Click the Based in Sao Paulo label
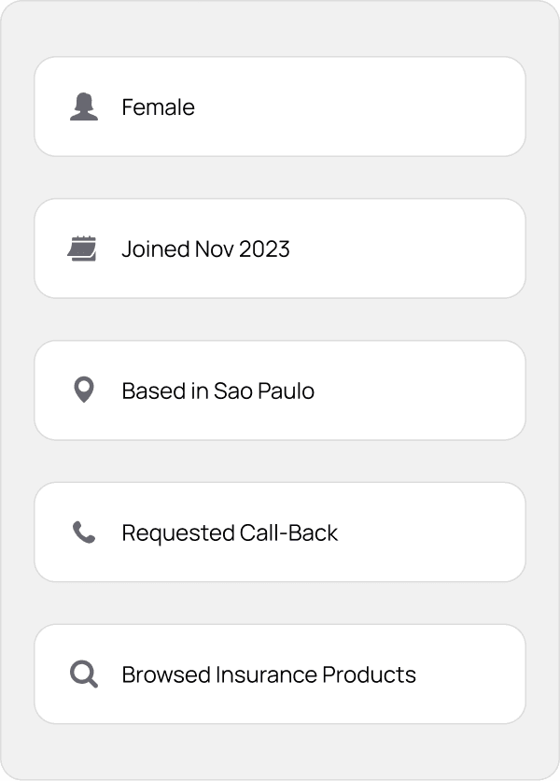The height and width of the screenshot is (781, 560). (x=217, y=390)
